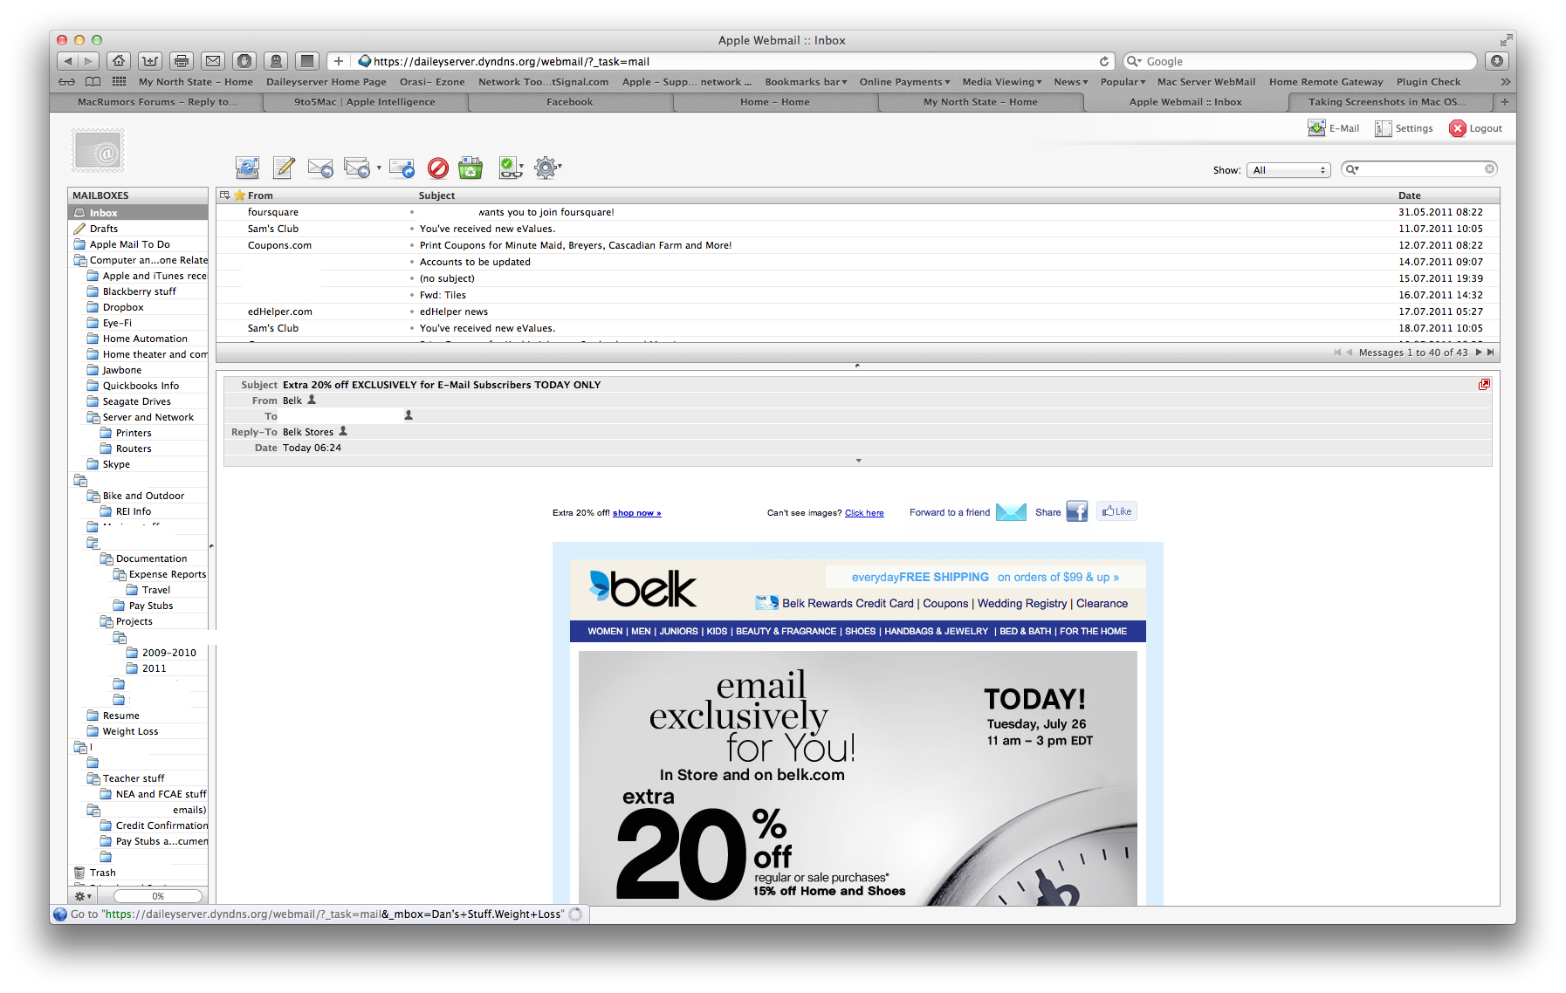This screenshot has height=993, width=1566.
Task: Click the shop now link in email
Action: pyautogui.click(x=637, y=513)
